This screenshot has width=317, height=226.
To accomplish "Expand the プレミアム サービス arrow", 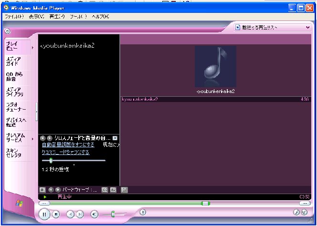I will click(33, 139).
